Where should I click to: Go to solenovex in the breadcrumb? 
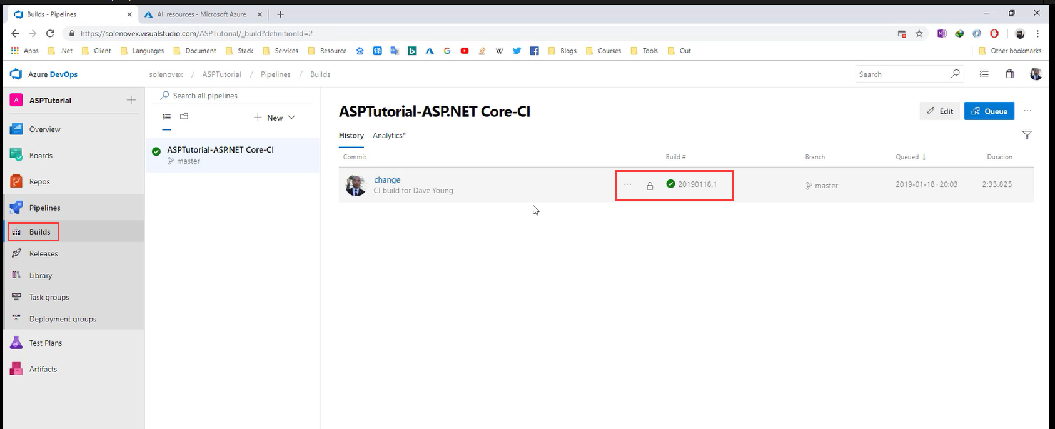point(166,74)
